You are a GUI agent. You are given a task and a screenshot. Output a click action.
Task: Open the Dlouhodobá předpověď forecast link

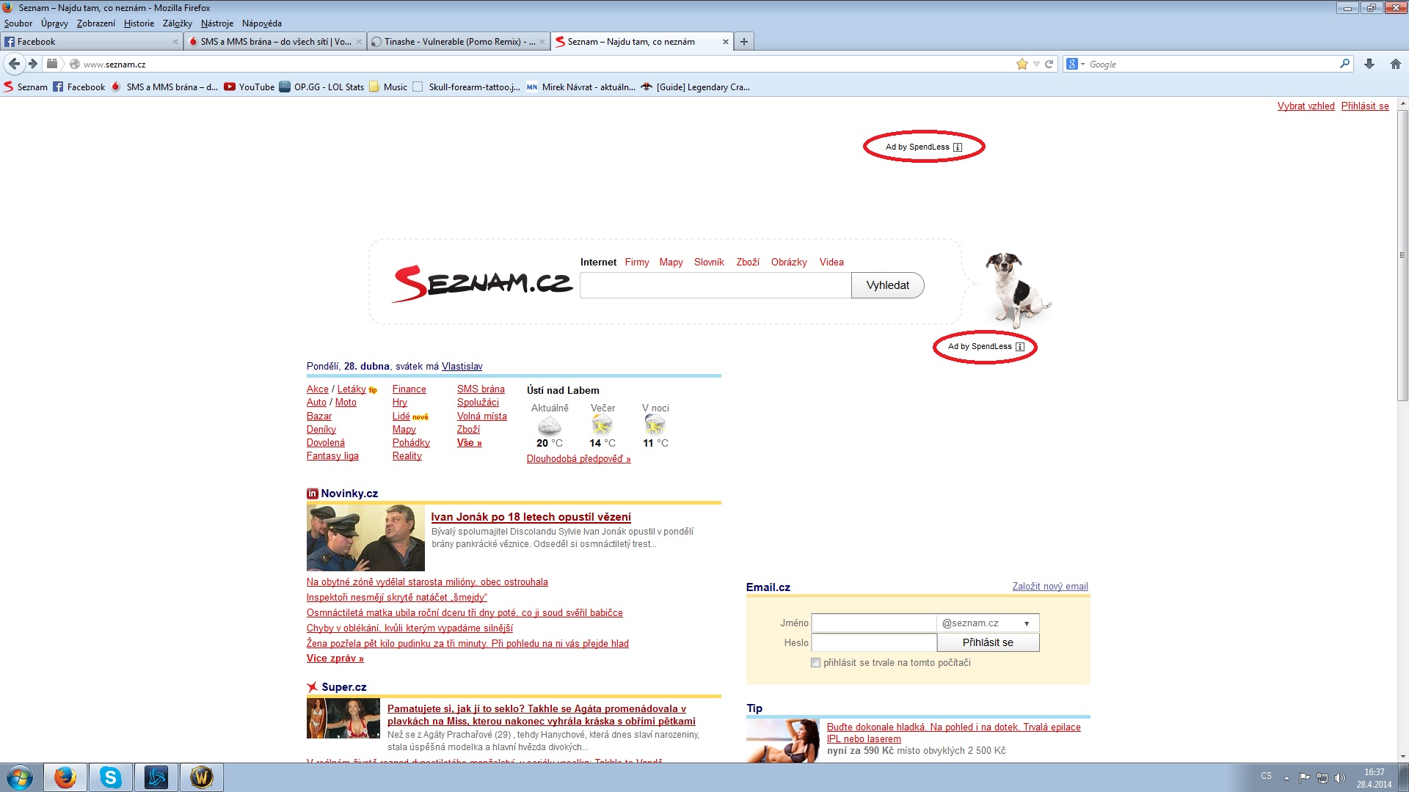(578, 459)
